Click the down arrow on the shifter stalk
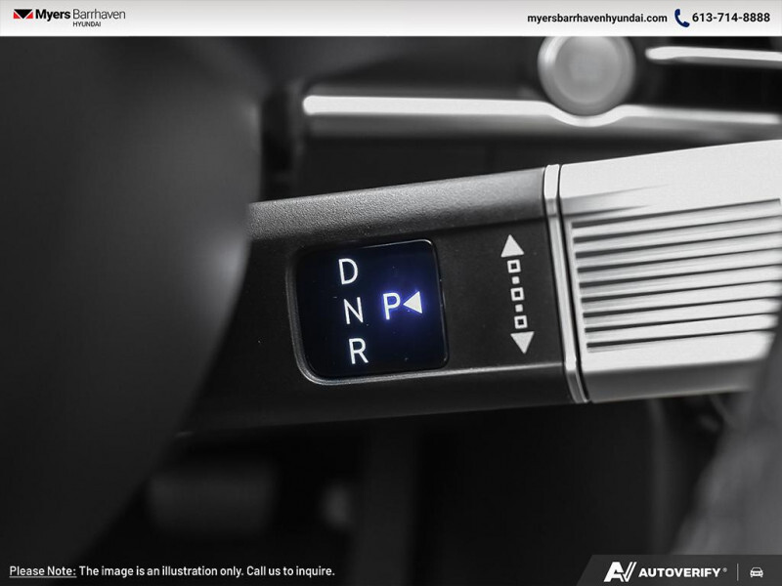The width and height of the screenshot is (782, 586). click(521, 342)
